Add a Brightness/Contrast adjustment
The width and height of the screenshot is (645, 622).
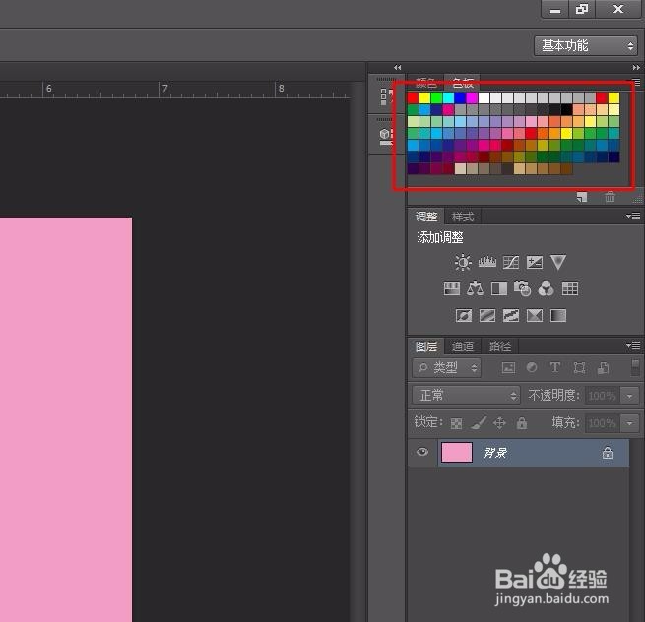pos(463,262)
